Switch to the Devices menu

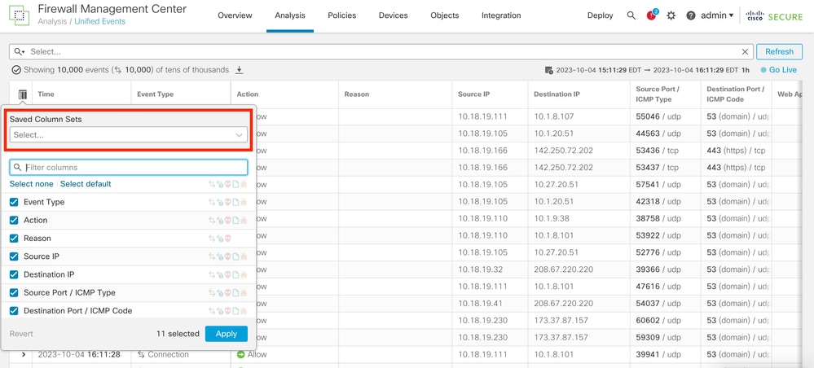point(393,15)
